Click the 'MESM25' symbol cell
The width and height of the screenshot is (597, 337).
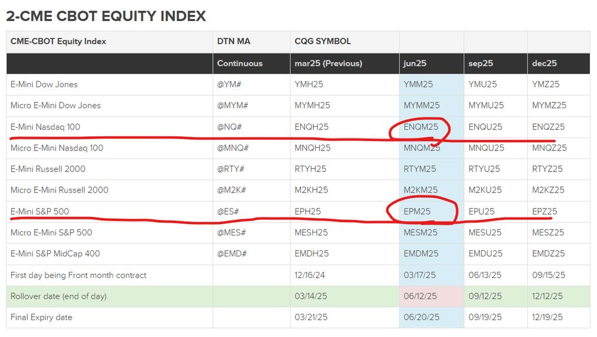[x=420, y=232]
